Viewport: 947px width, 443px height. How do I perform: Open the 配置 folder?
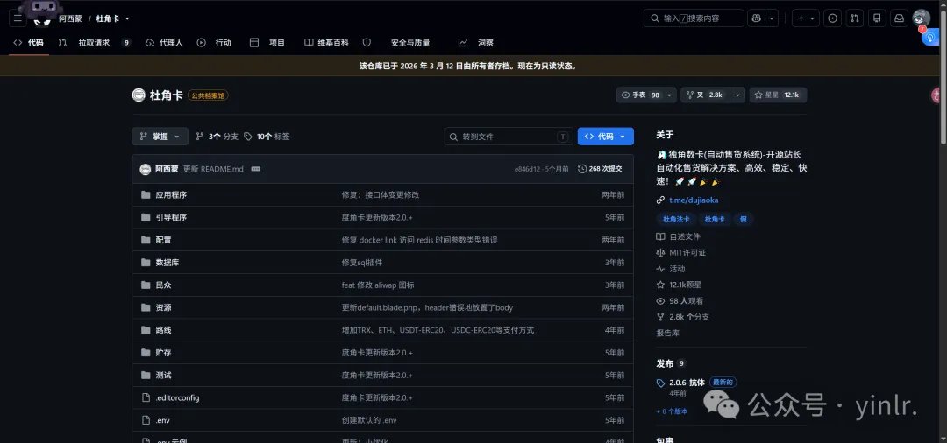tap(163, 240)
